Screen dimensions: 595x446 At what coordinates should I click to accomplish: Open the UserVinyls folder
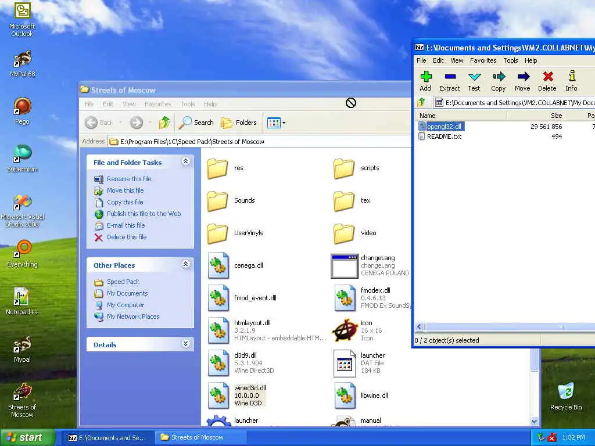click(235, 233)
